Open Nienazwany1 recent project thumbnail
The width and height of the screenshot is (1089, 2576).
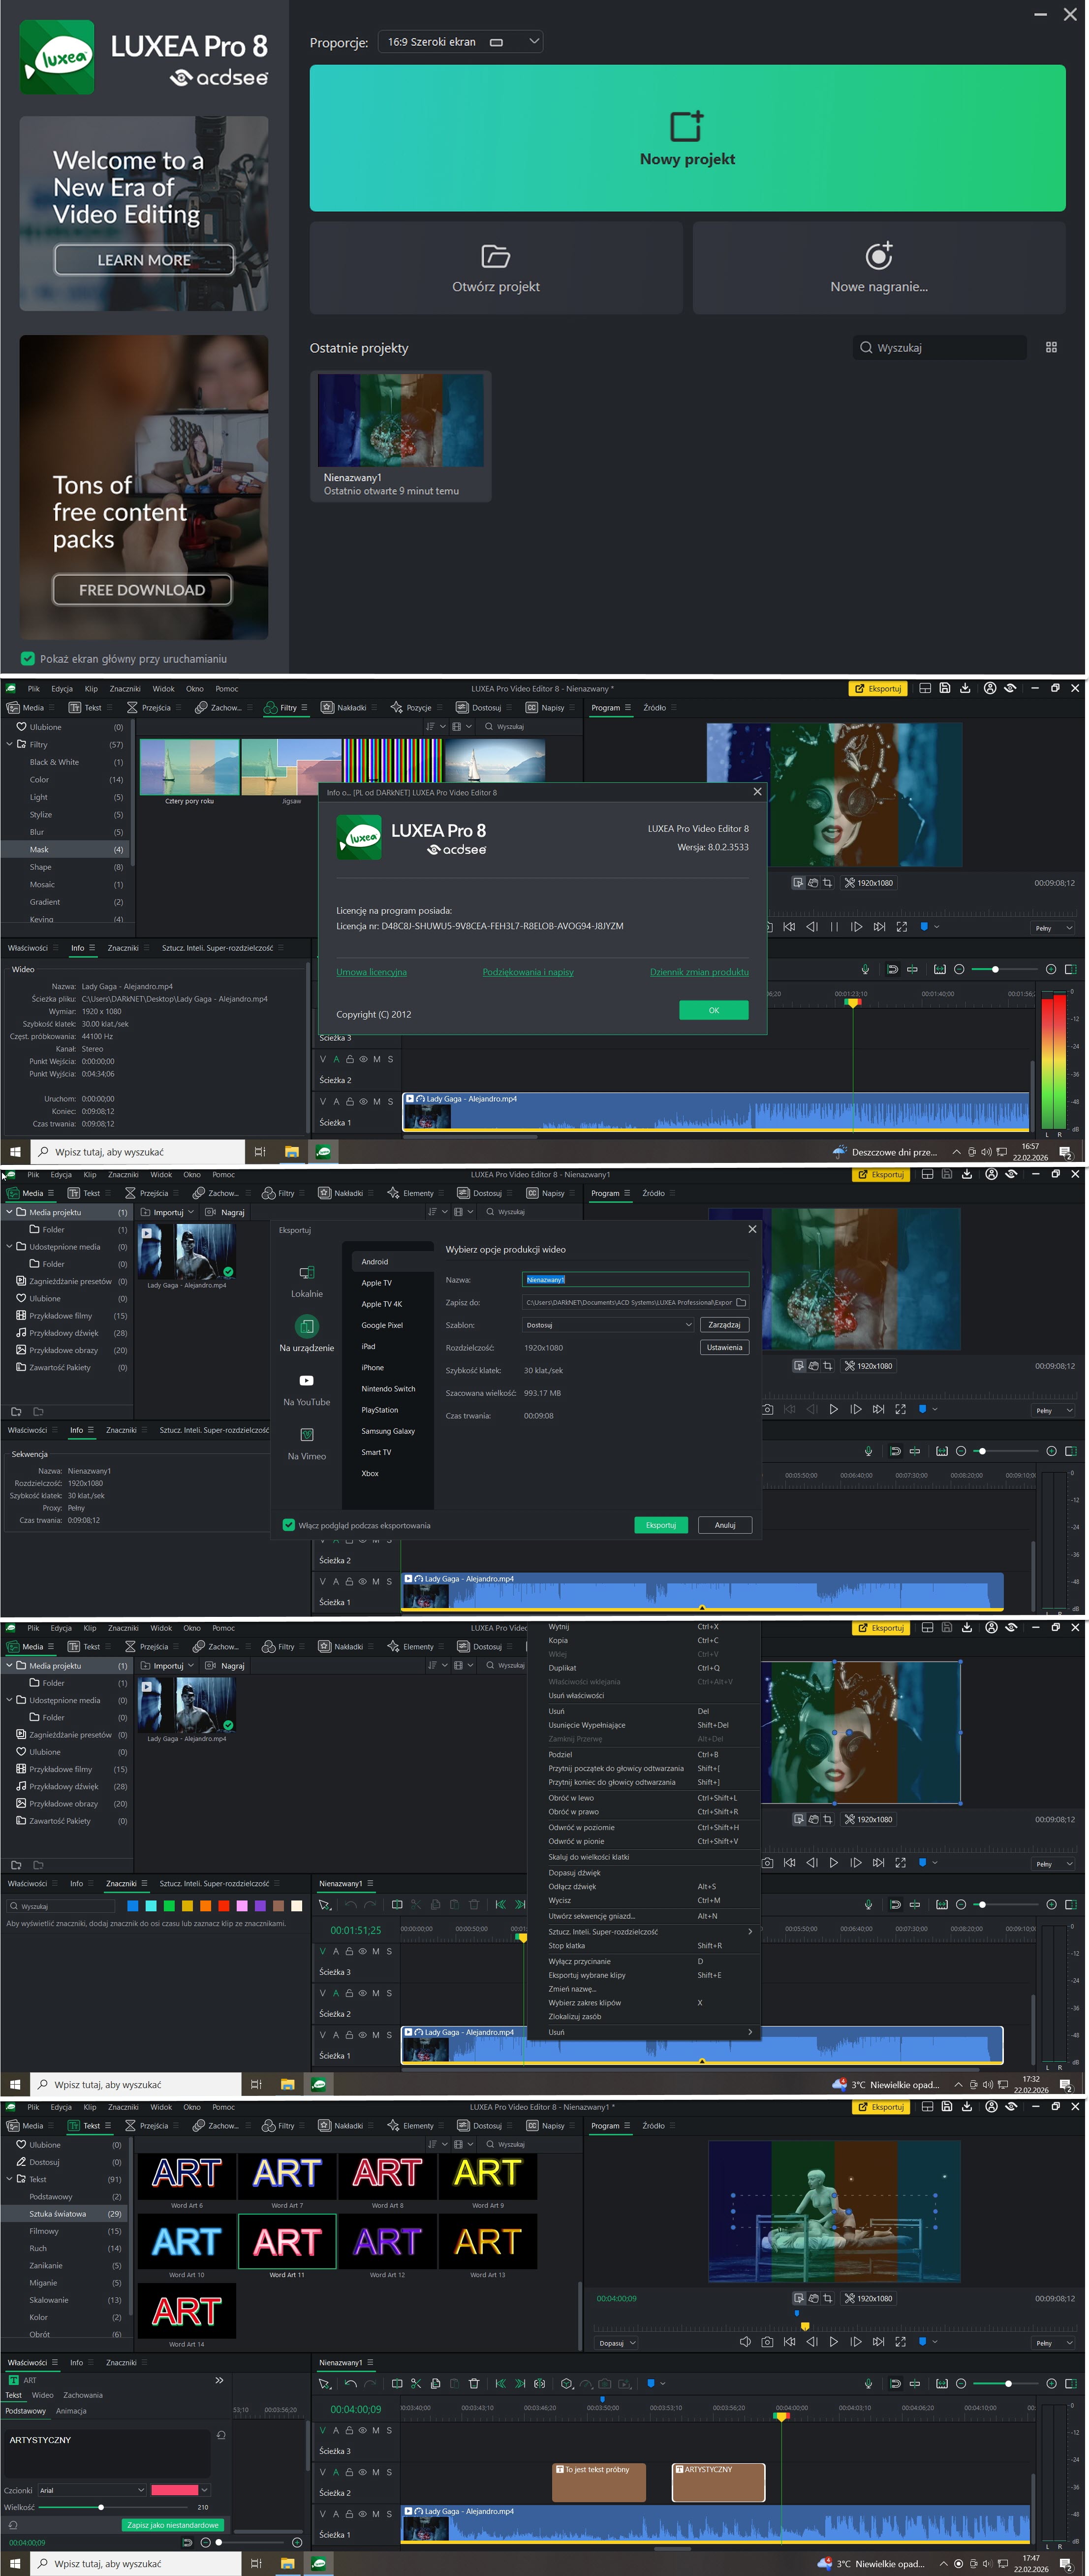click(x=400, y=421)
